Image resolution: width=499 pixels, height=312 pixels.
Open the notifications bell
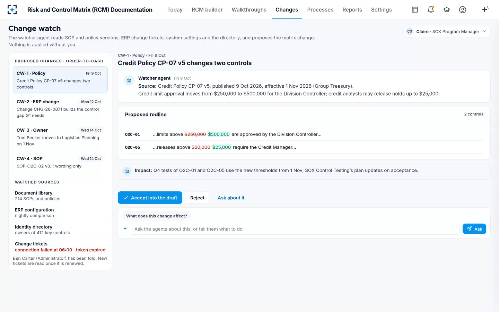pyautogui.click(x=431, y=10)
